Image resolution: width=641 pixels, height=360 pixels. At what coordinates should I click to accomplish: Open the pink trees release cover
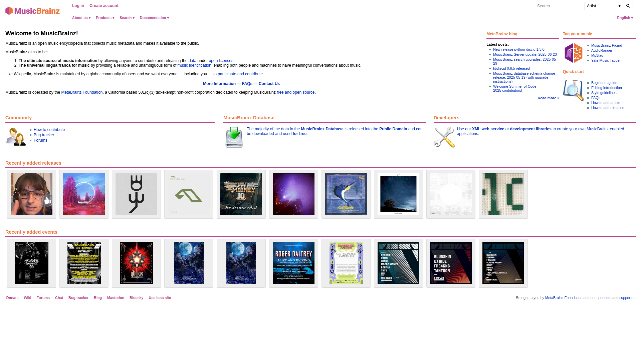pyautogui.click(x=84, y=194)
